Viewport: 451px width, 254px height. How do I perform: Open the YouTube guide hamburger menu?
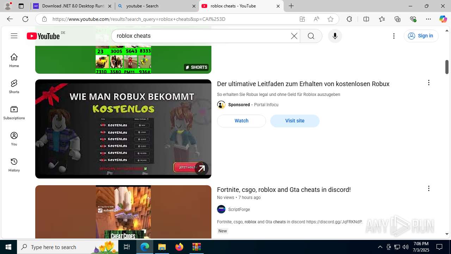point(14,36)
